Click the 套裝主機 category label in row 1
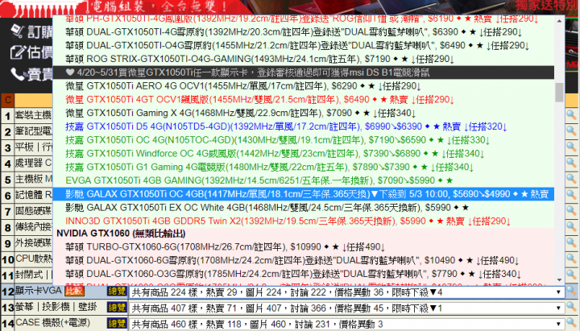Image resolution: width=580 pixels, height=331 pixels. [x=33, y=115]
